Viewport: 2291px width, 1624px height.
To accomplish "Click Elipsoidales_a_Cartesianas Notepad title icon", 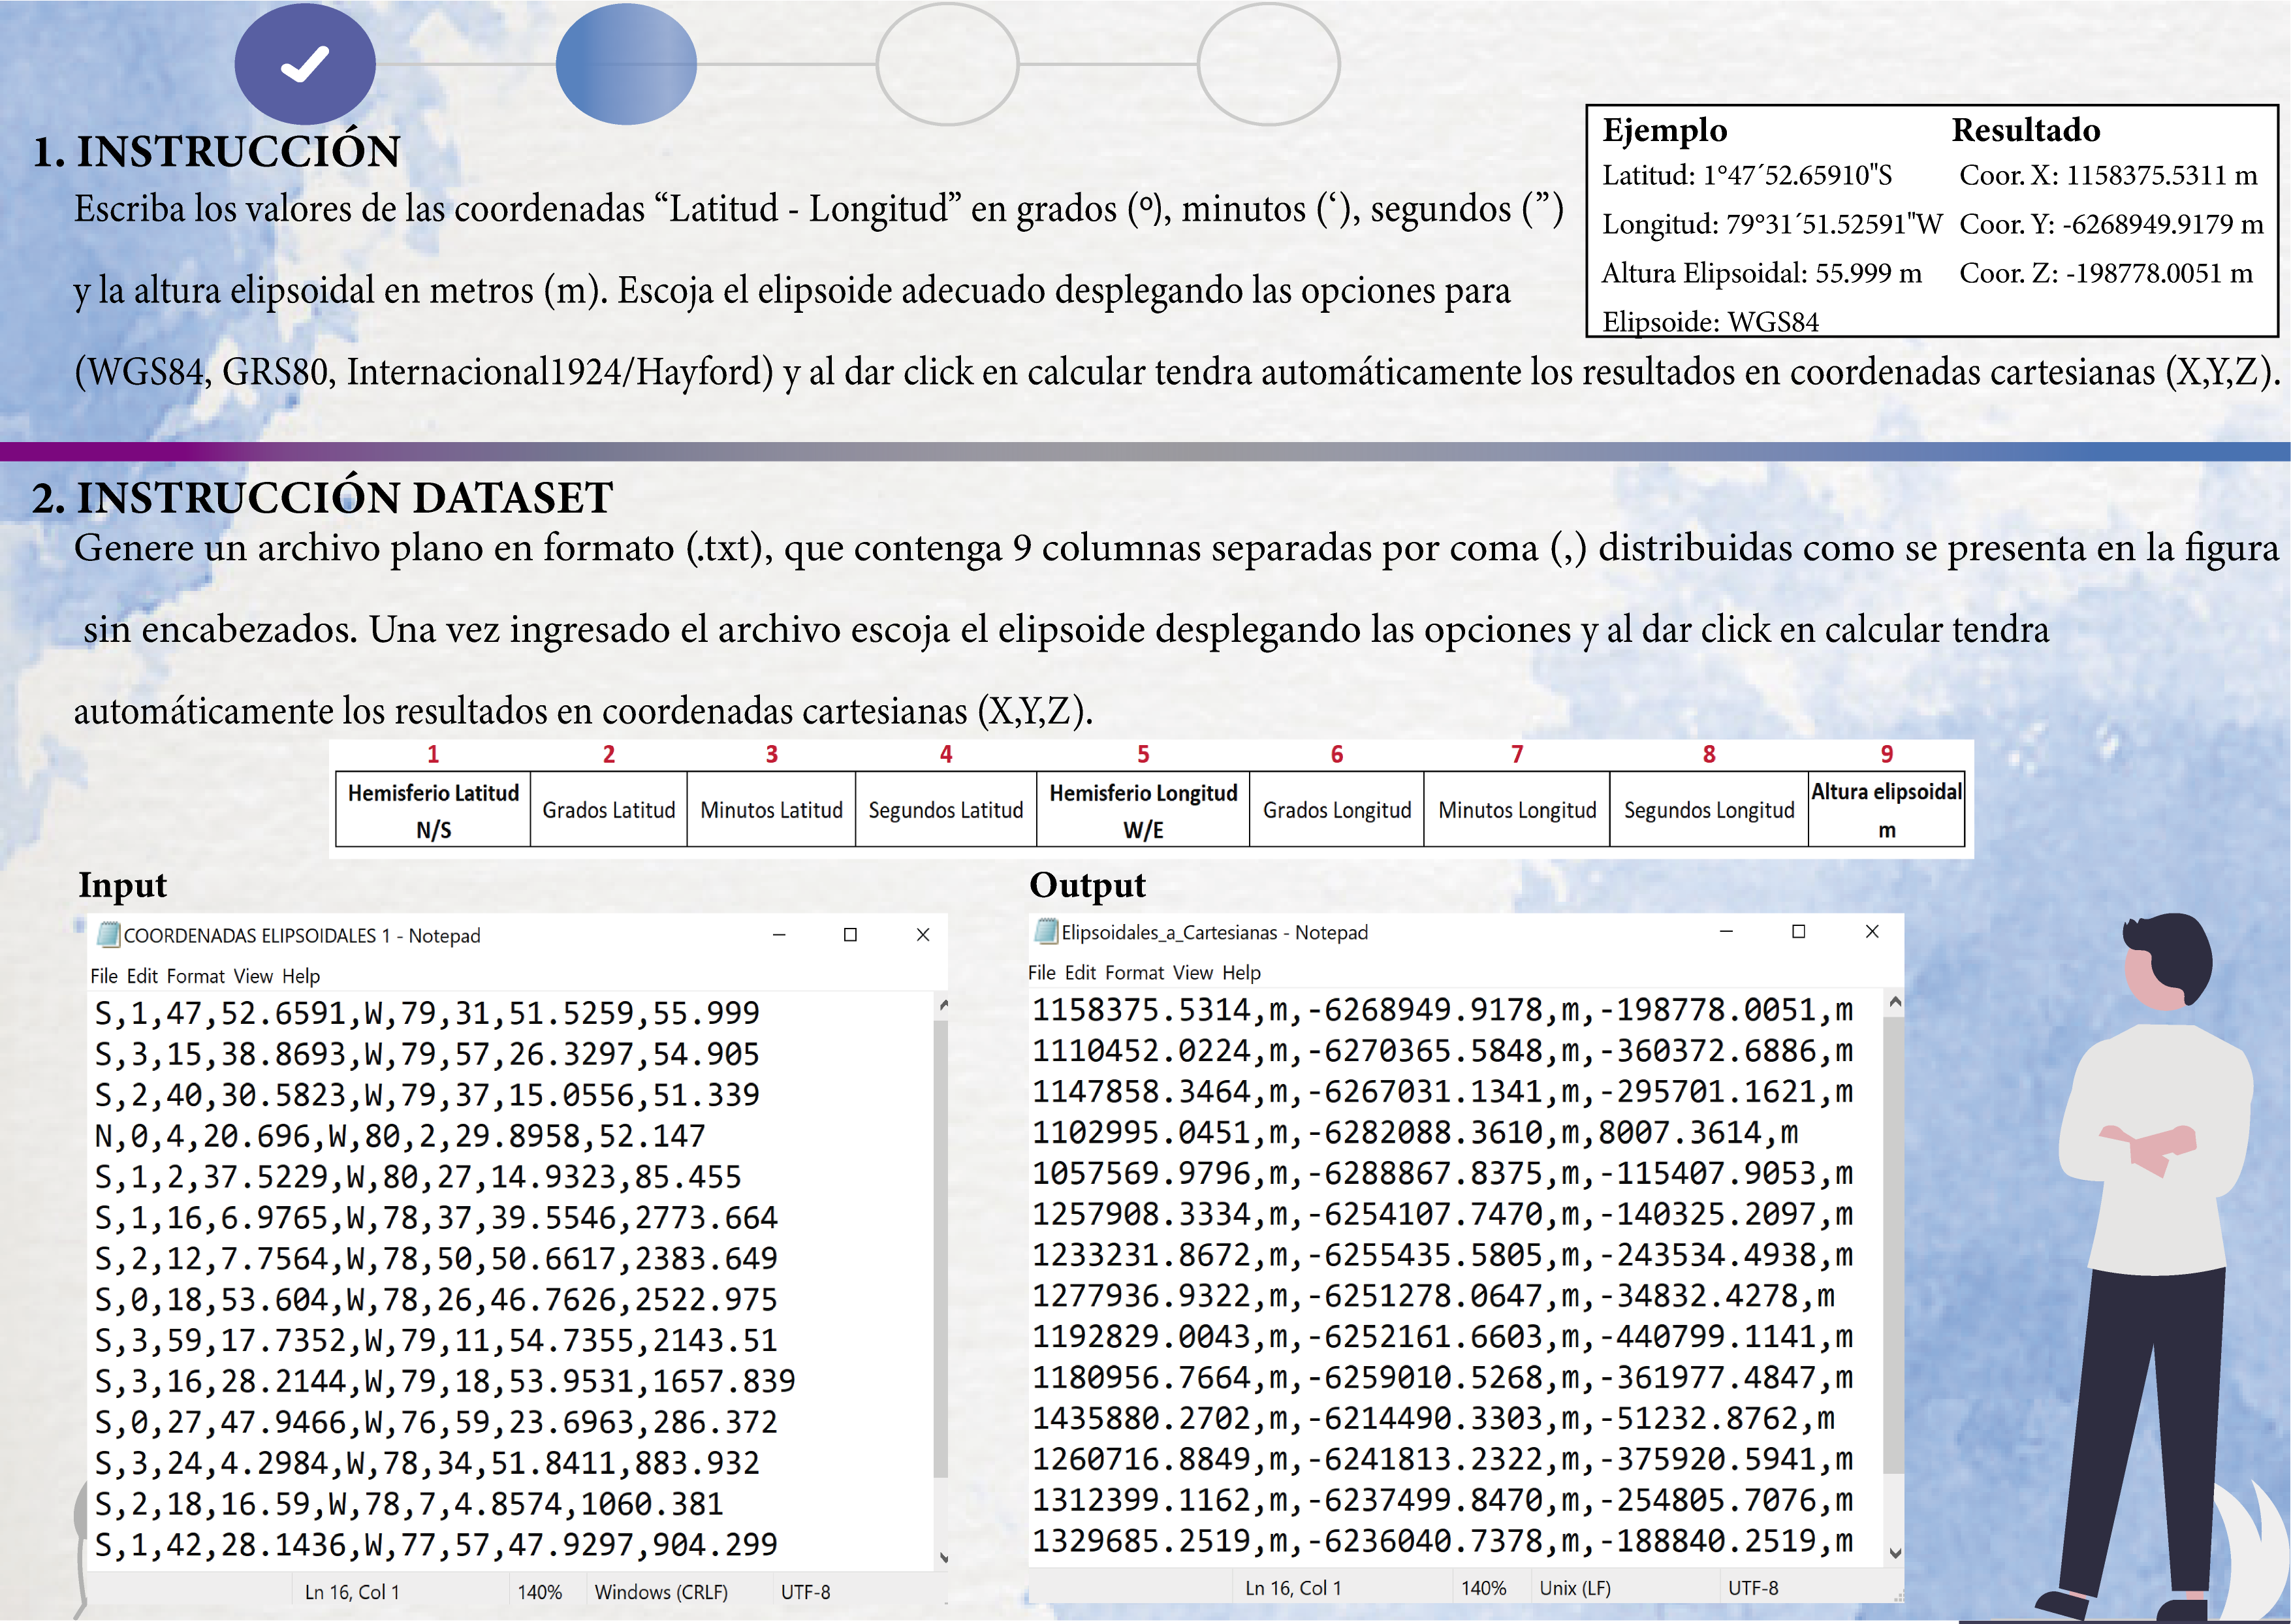I will [1045, 931].
